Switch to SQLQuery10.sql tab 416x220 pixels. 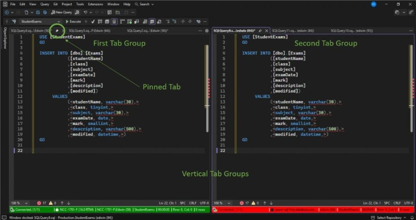pos(352,31)
